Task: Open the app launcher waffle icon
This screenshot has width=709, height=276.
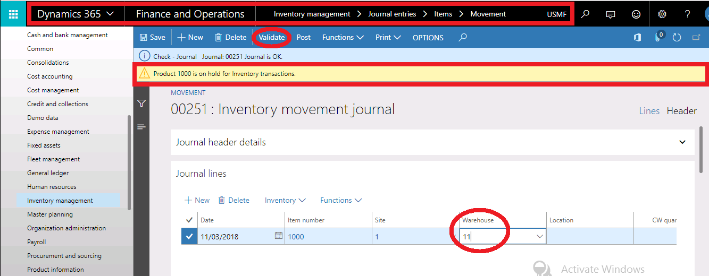Action: click(x=14, y=14)
